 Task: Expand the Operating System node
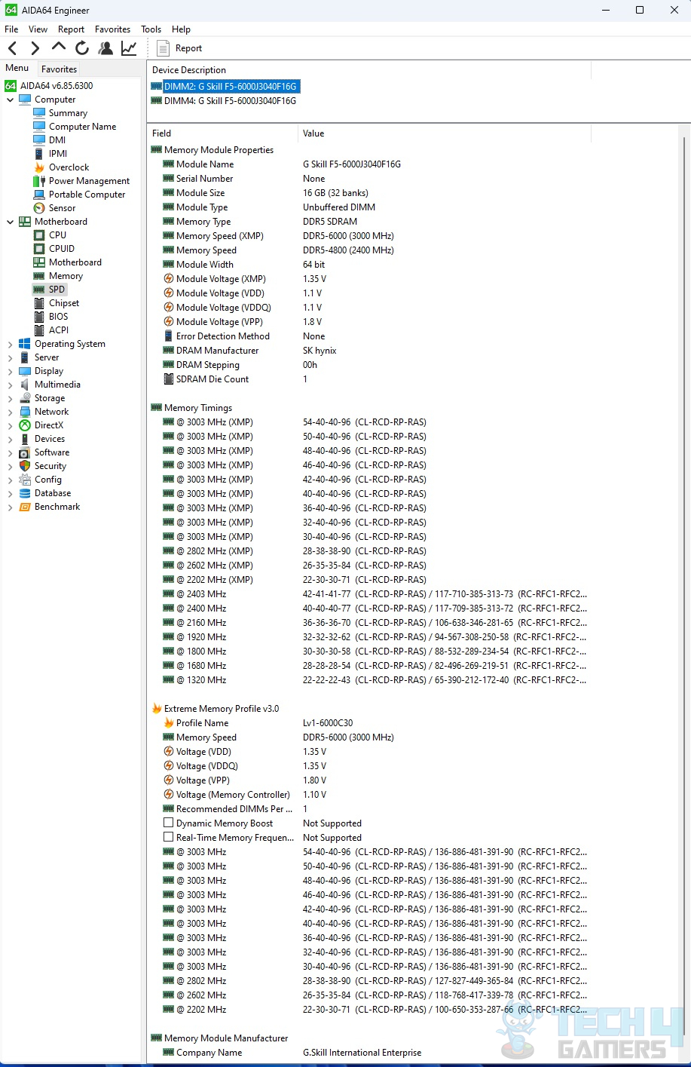[10, 344]
